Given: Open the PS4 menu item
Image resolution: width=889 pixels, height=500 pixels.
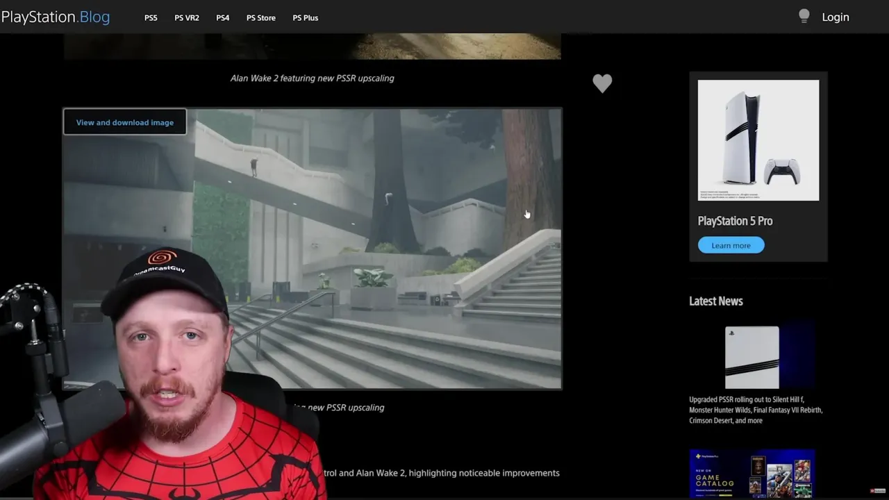Looking at the screenshot, I should [222, 17].
